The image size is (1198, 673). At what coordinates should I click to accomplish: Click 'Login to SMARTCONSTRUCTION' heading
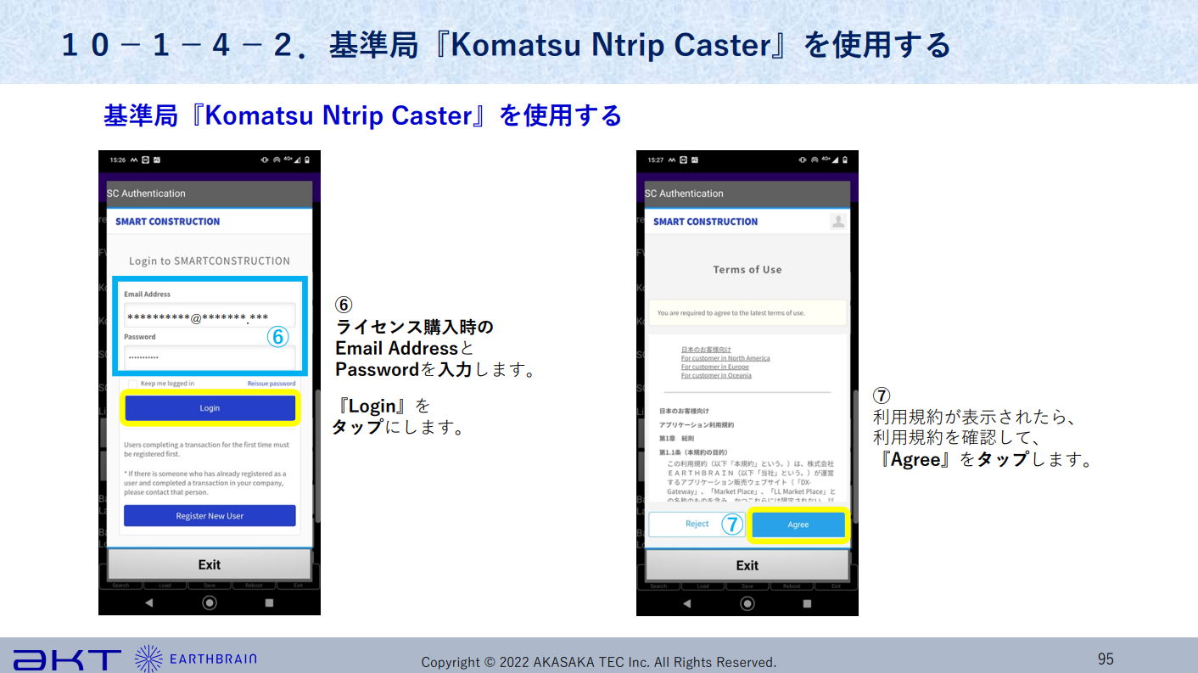[x=210, y=261]
